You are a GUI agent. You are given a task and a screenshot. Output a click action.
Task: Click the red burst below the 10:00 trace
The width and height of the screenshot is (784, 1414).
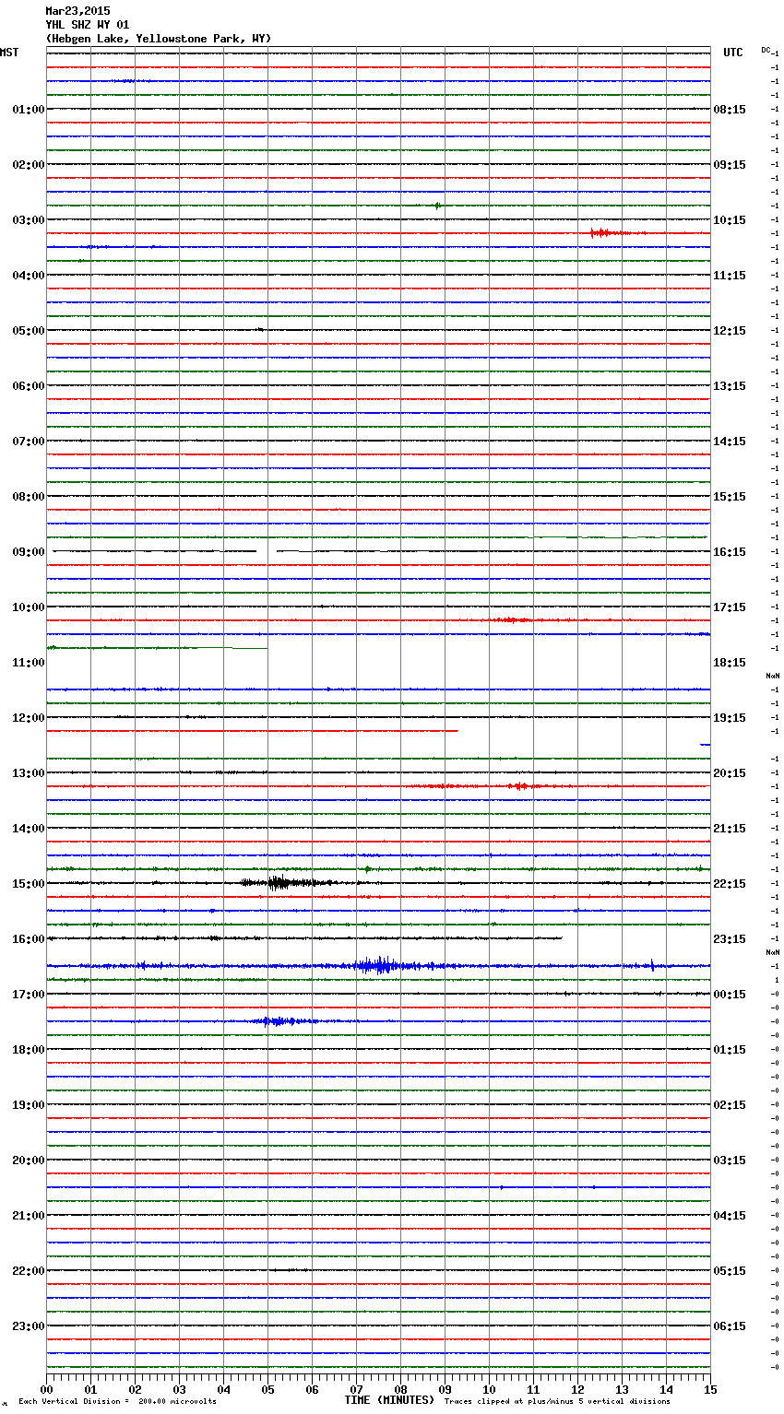(x=512, y=620)
